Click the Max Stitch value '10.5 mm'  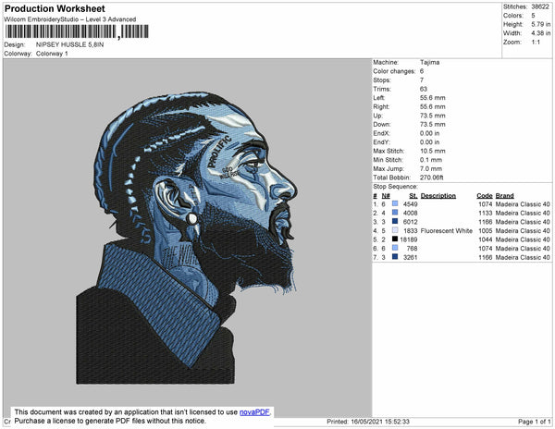click(x=433, y=151)
